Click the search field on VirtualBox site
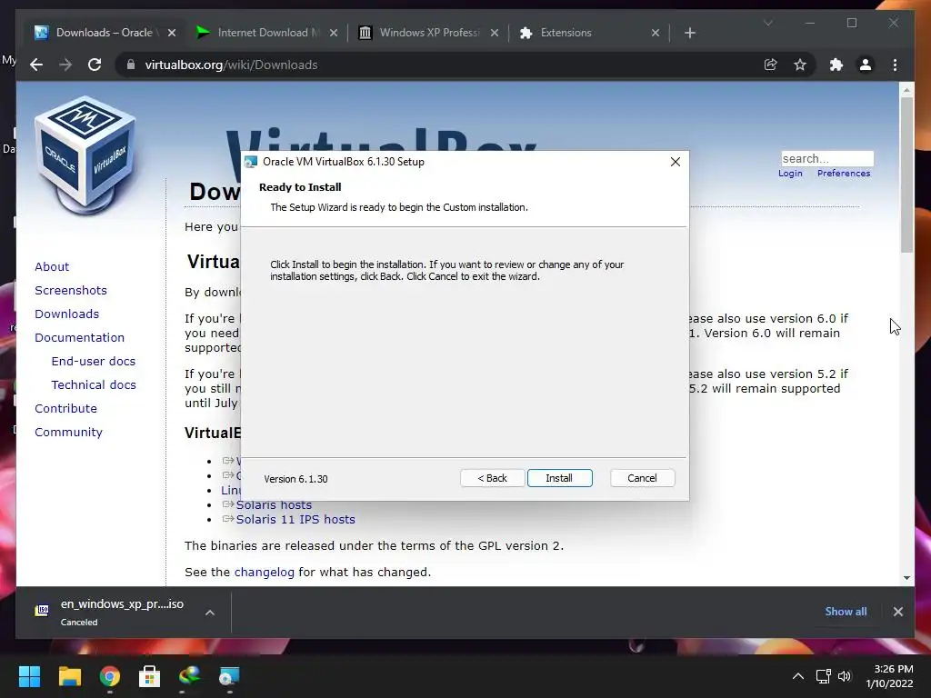 coord(827,158)
